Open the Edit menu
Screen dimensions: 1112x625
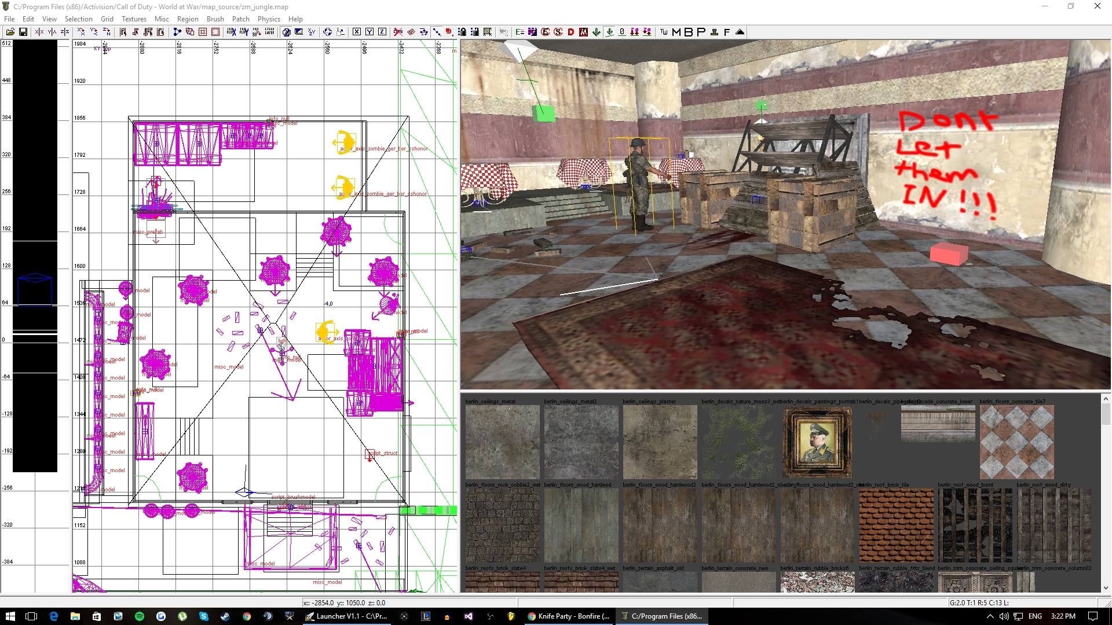click(28, 19)
